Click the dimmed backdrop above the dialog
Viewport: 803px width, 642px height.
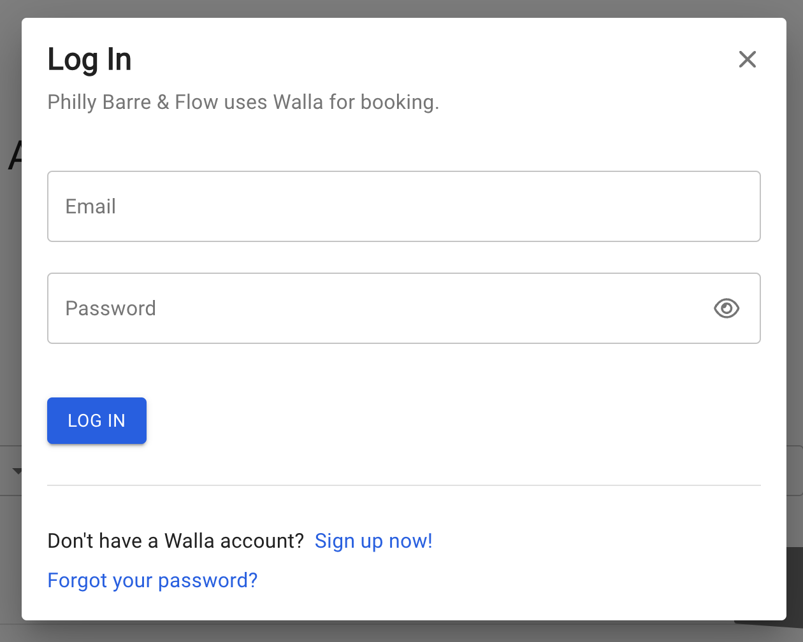[x=401, y=8]
